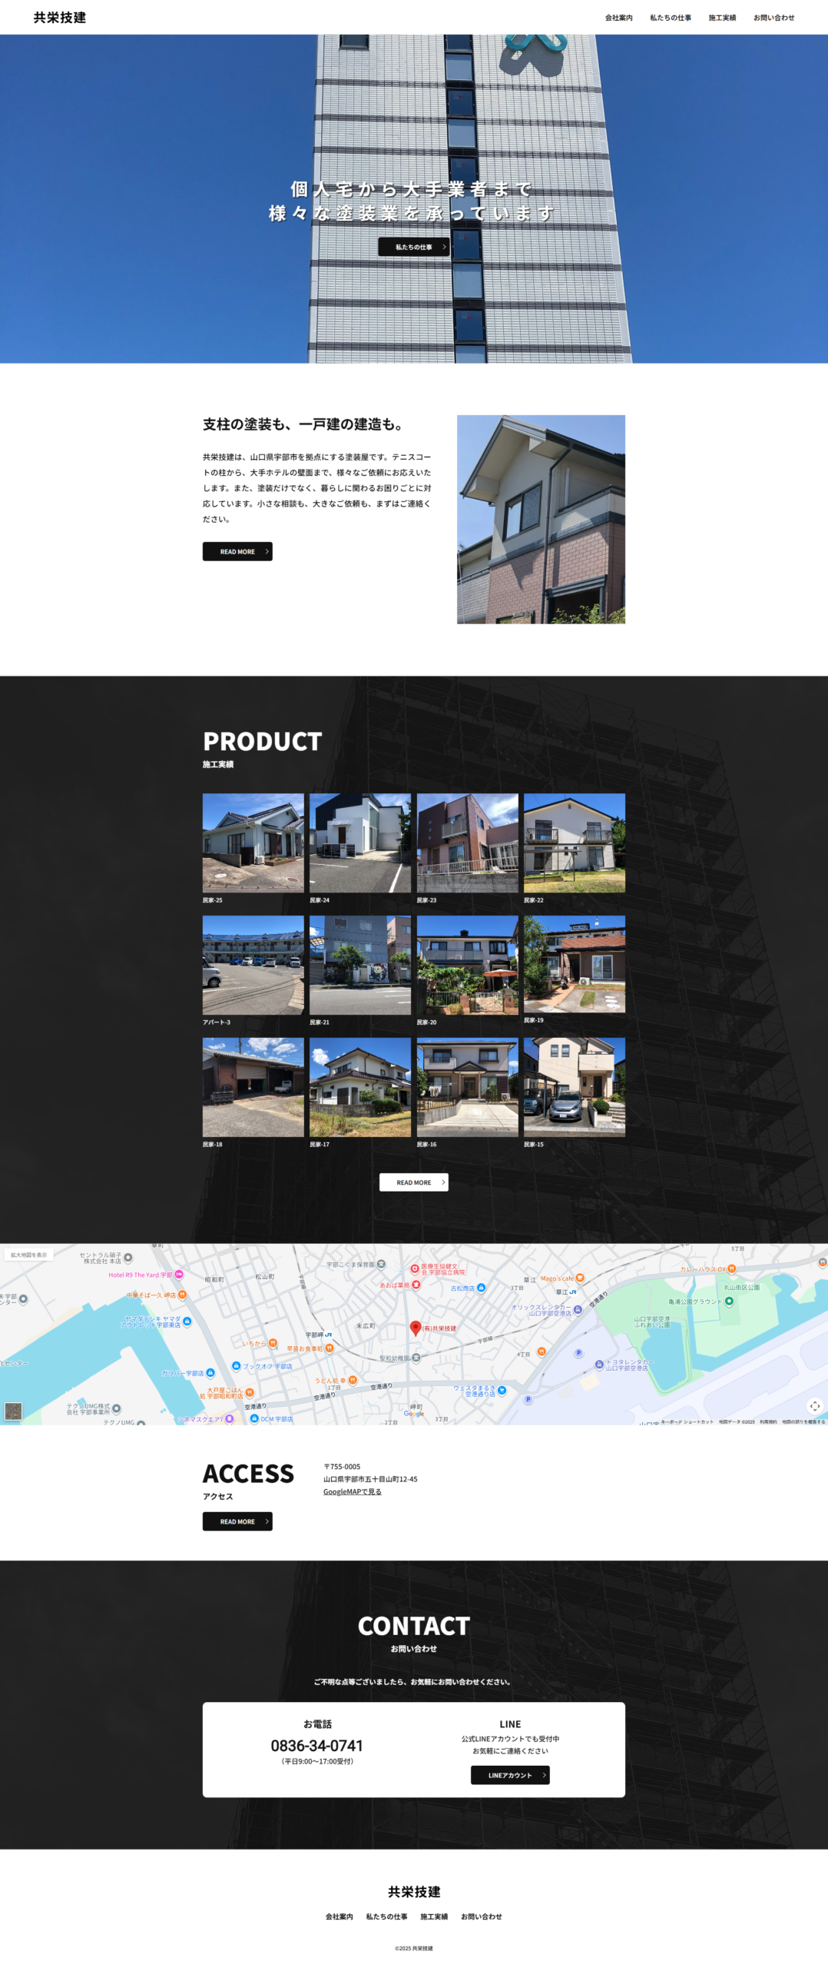
Task: Open 施工実績 in the top navigation
Action: (721, 18)
